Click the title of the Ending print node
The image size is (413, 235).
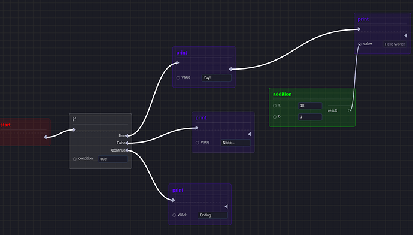(x=178, y=190)
